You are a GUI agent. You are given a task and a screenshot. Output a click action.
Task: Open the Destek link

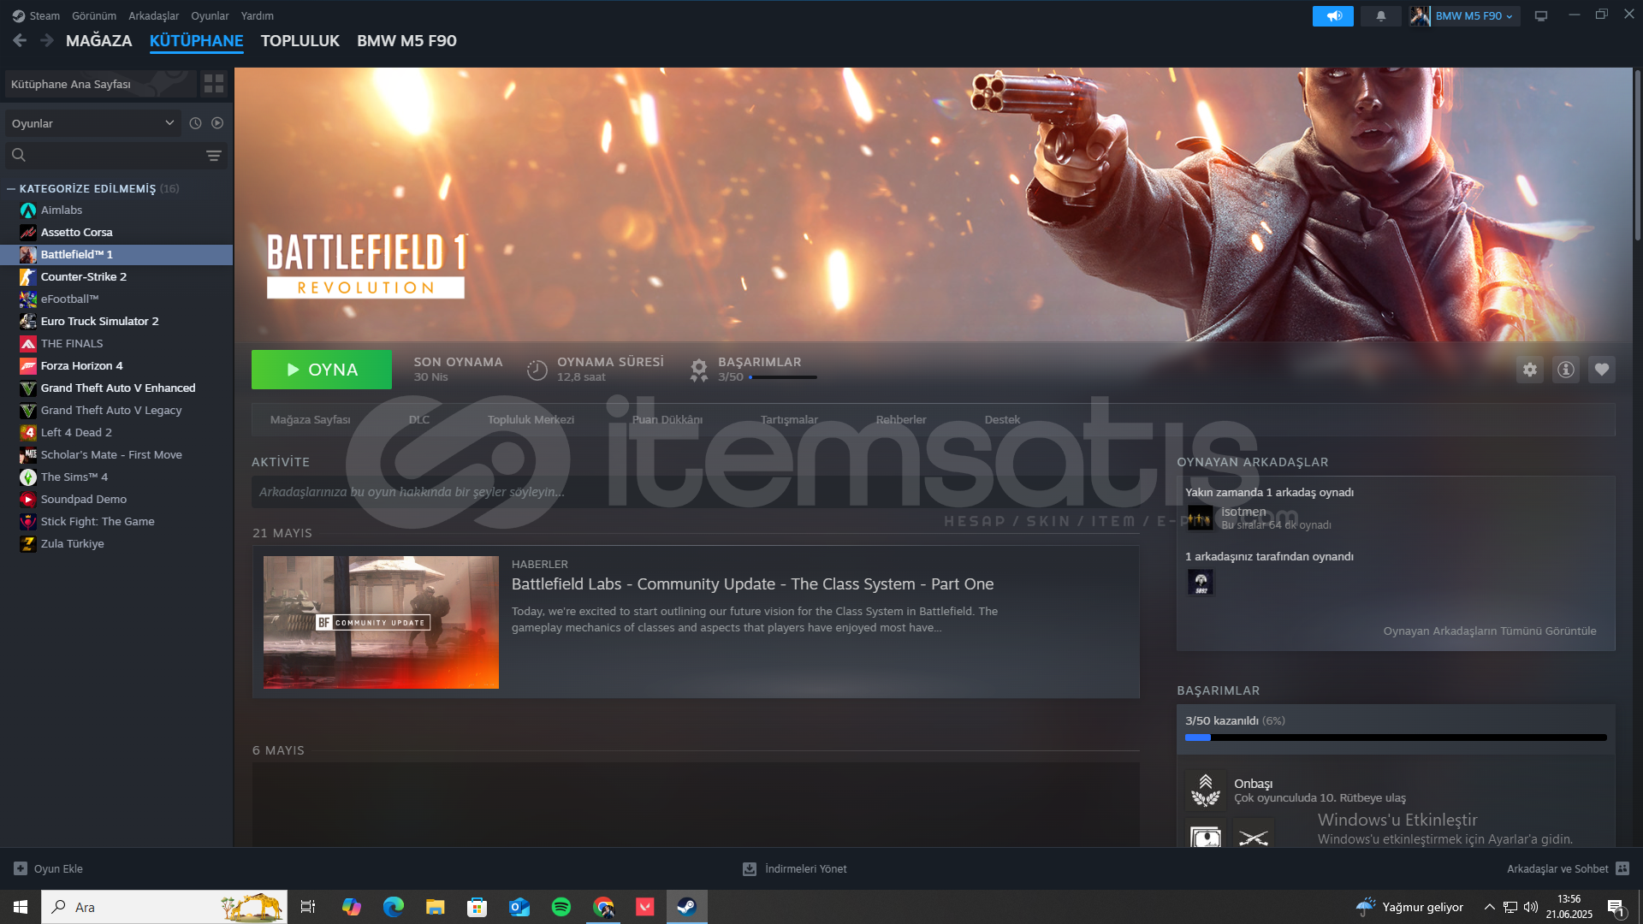click(1002, 420)
